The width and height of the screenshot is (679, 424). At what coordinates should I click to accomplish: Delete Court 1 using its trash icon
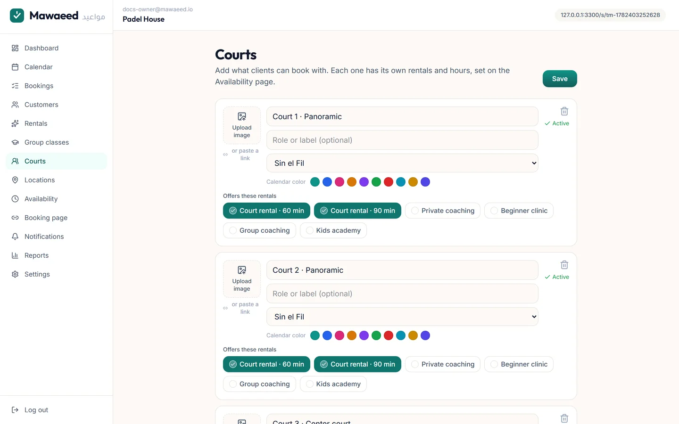[x=564, y=111]
